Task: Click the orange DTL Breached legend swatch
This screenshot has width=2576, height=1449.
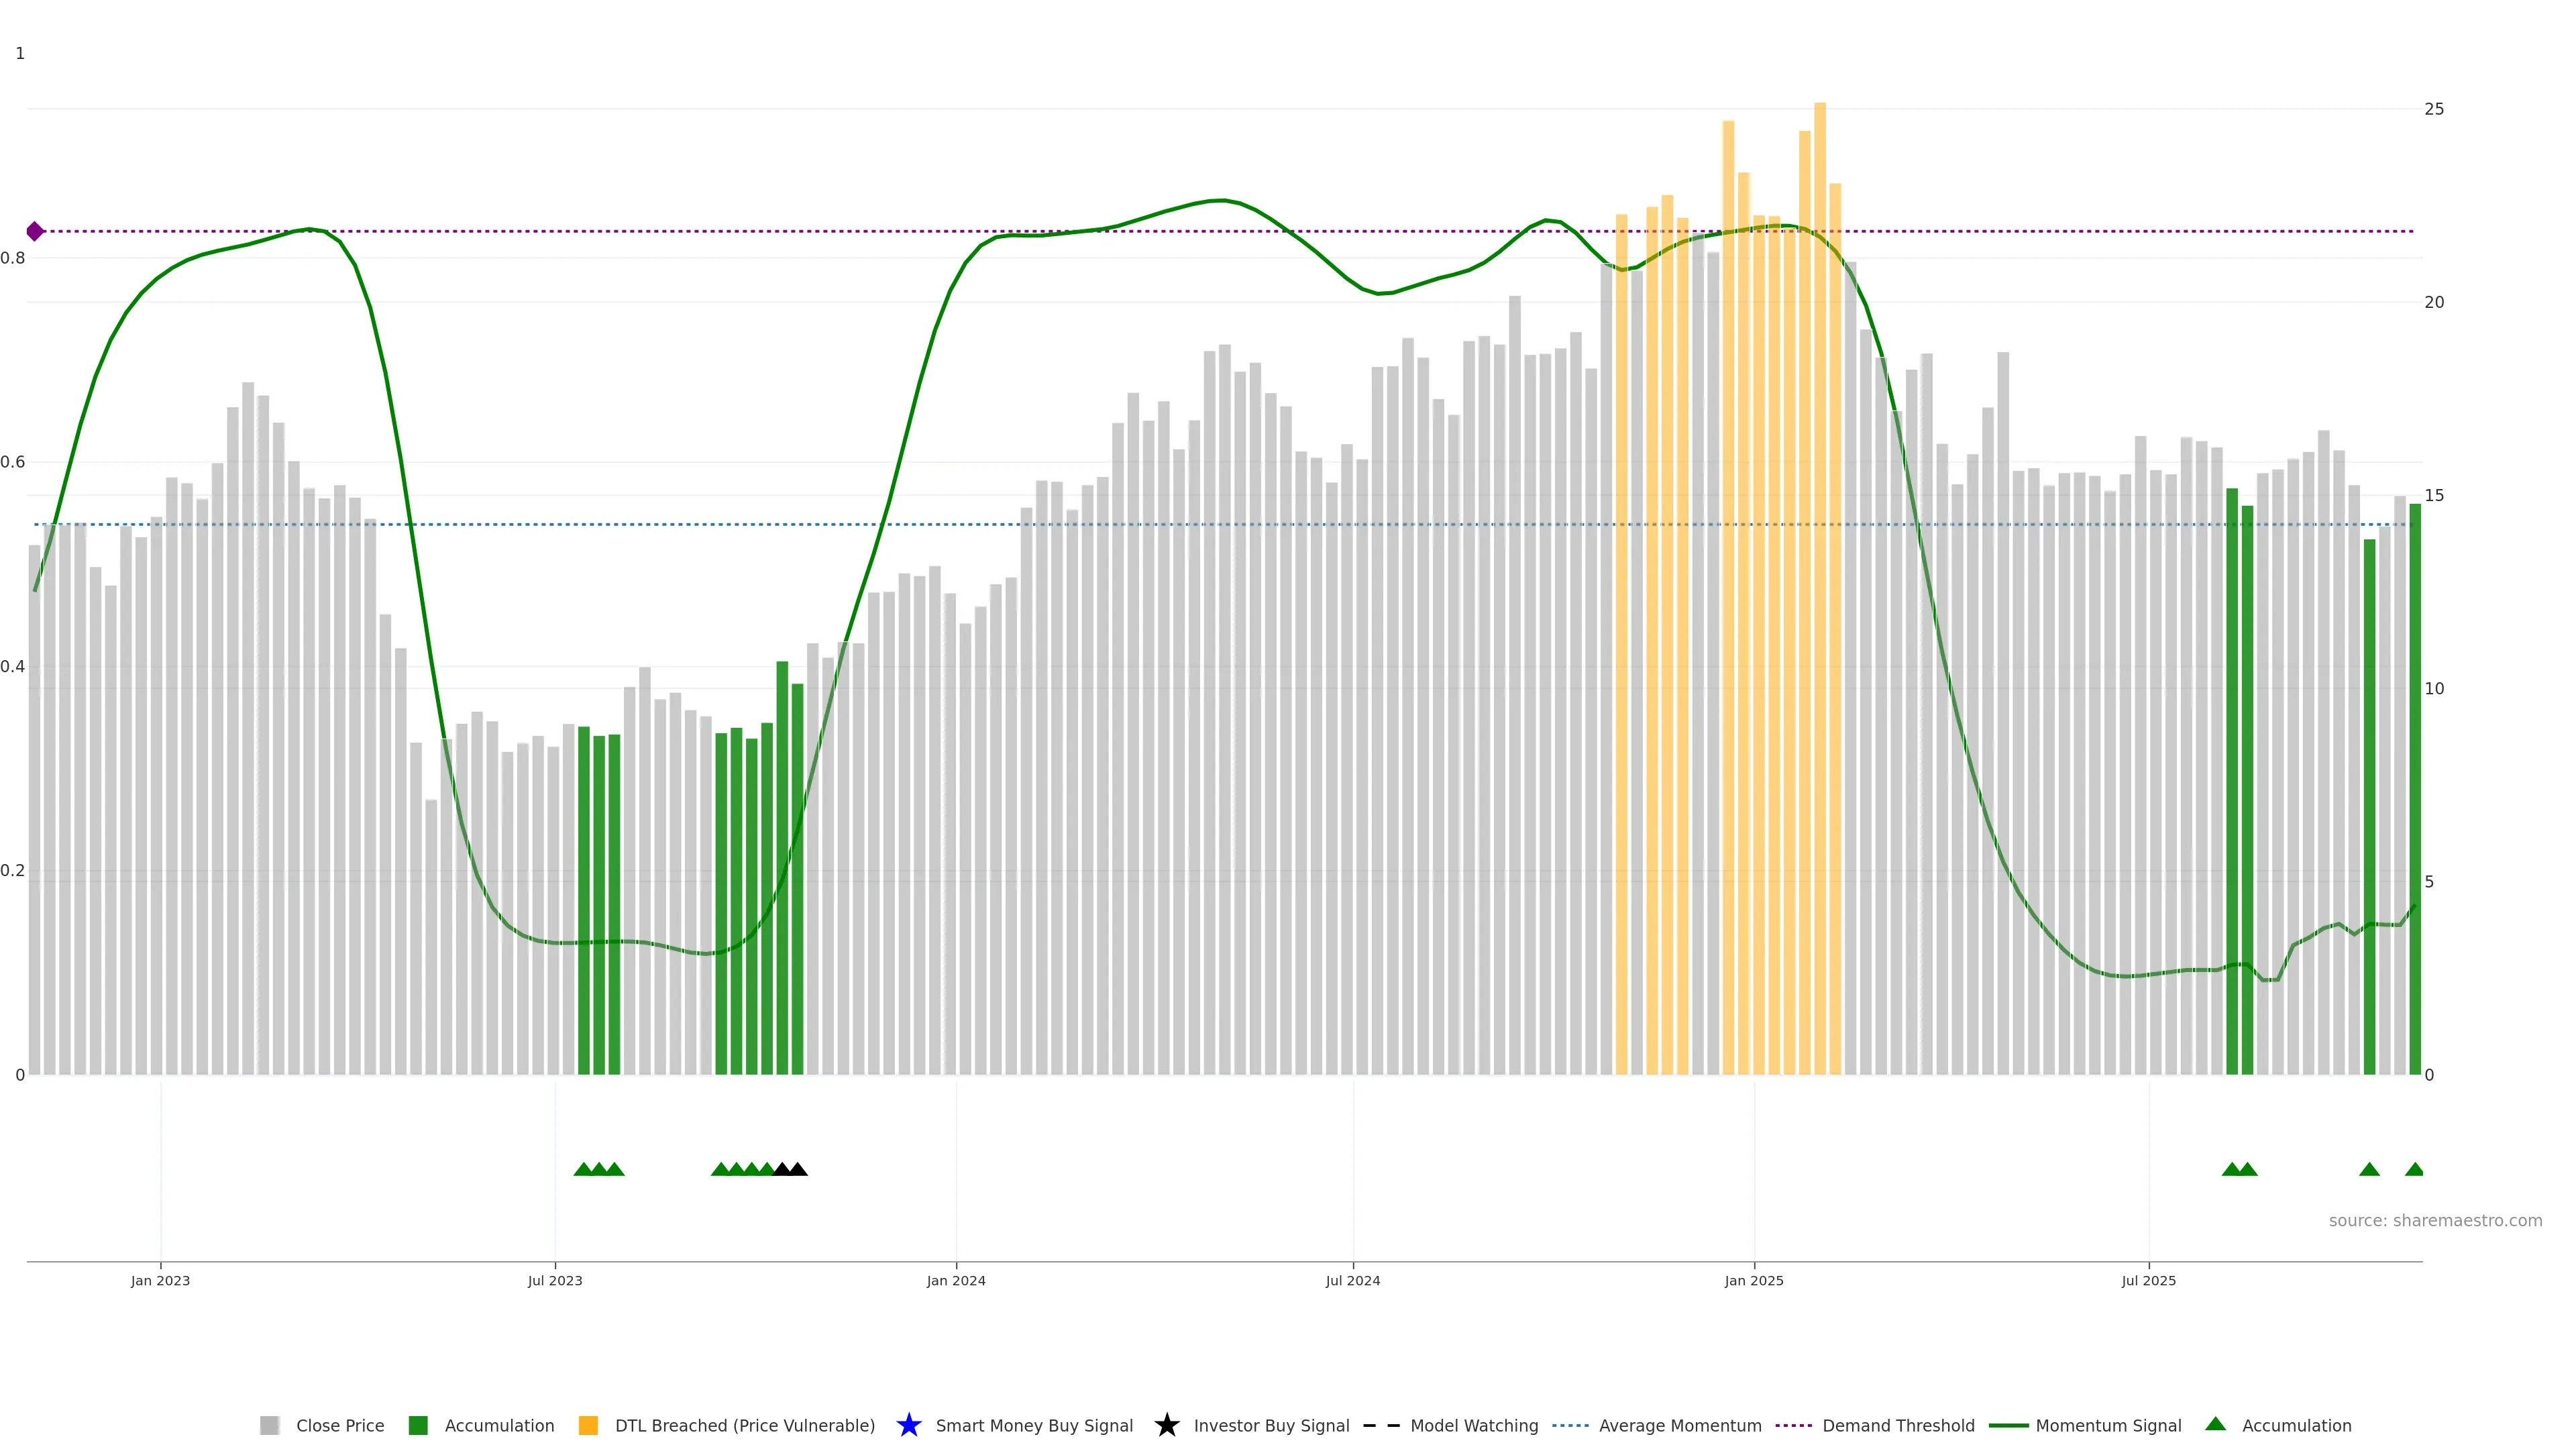Action: [588, 1425]
